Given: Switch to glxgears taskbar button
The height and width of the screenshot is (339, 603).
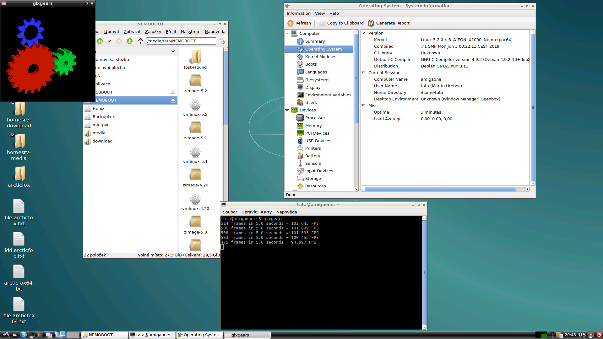Looking at the screenshot, I should 247,335.
